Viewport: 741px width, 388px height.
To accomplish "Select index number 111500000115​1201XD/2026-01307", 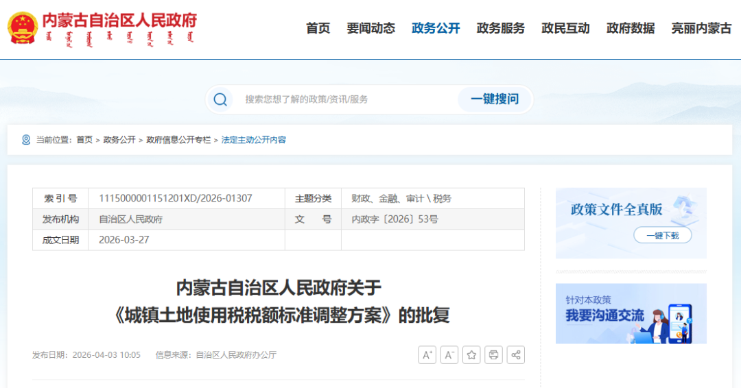I will pyautogui.click(x=176, y=198).
